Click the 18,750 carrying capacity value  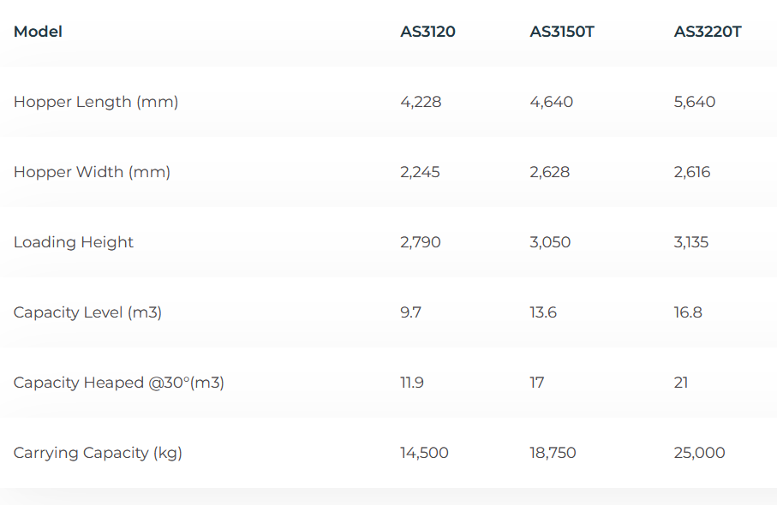(x=553, y=453)
